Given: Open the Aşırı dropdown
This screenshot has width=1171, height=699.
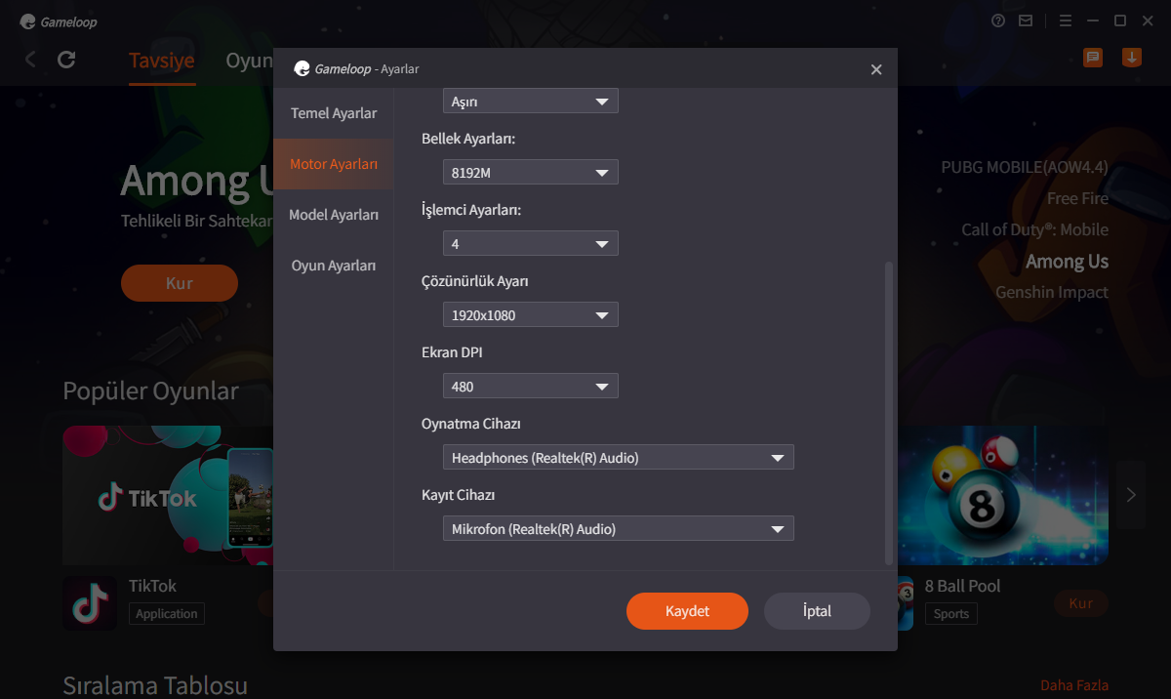Looking at the screenshot, I should tap(530, 102).
